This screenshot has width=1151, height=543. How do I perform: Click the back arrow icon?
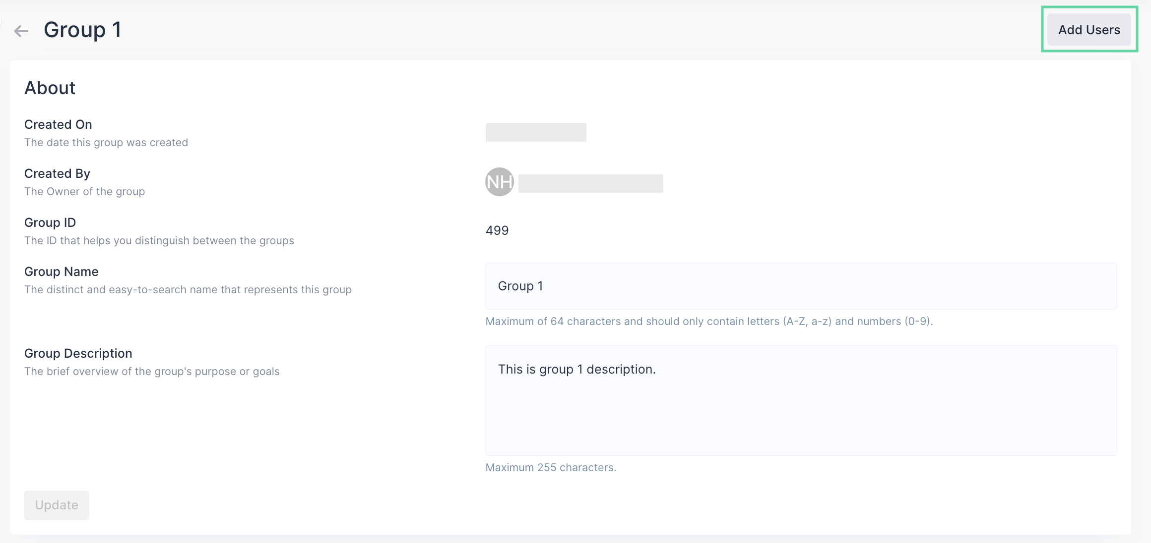tap(21, 31)
